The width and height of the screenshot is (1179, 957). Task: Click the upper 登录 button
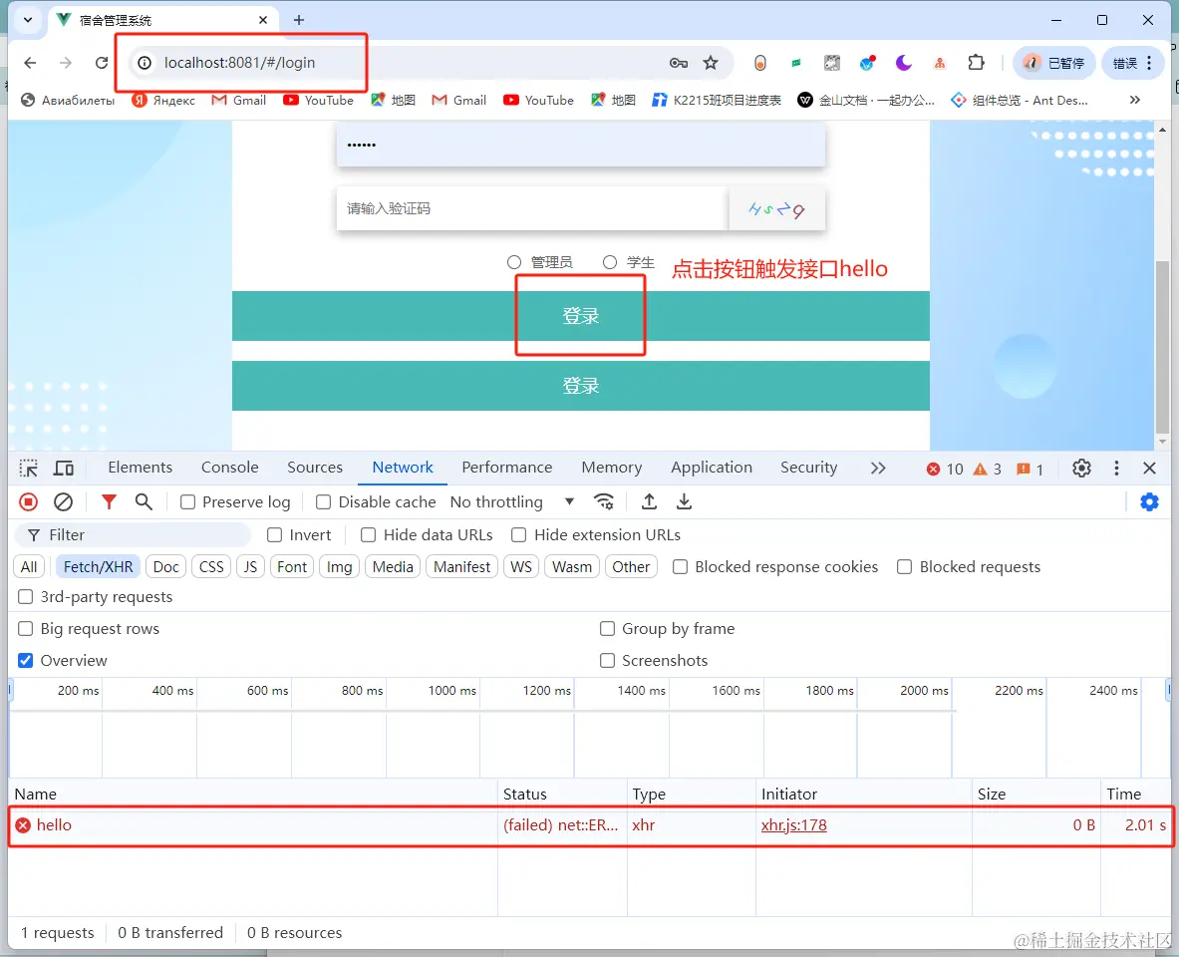point(580,316)
